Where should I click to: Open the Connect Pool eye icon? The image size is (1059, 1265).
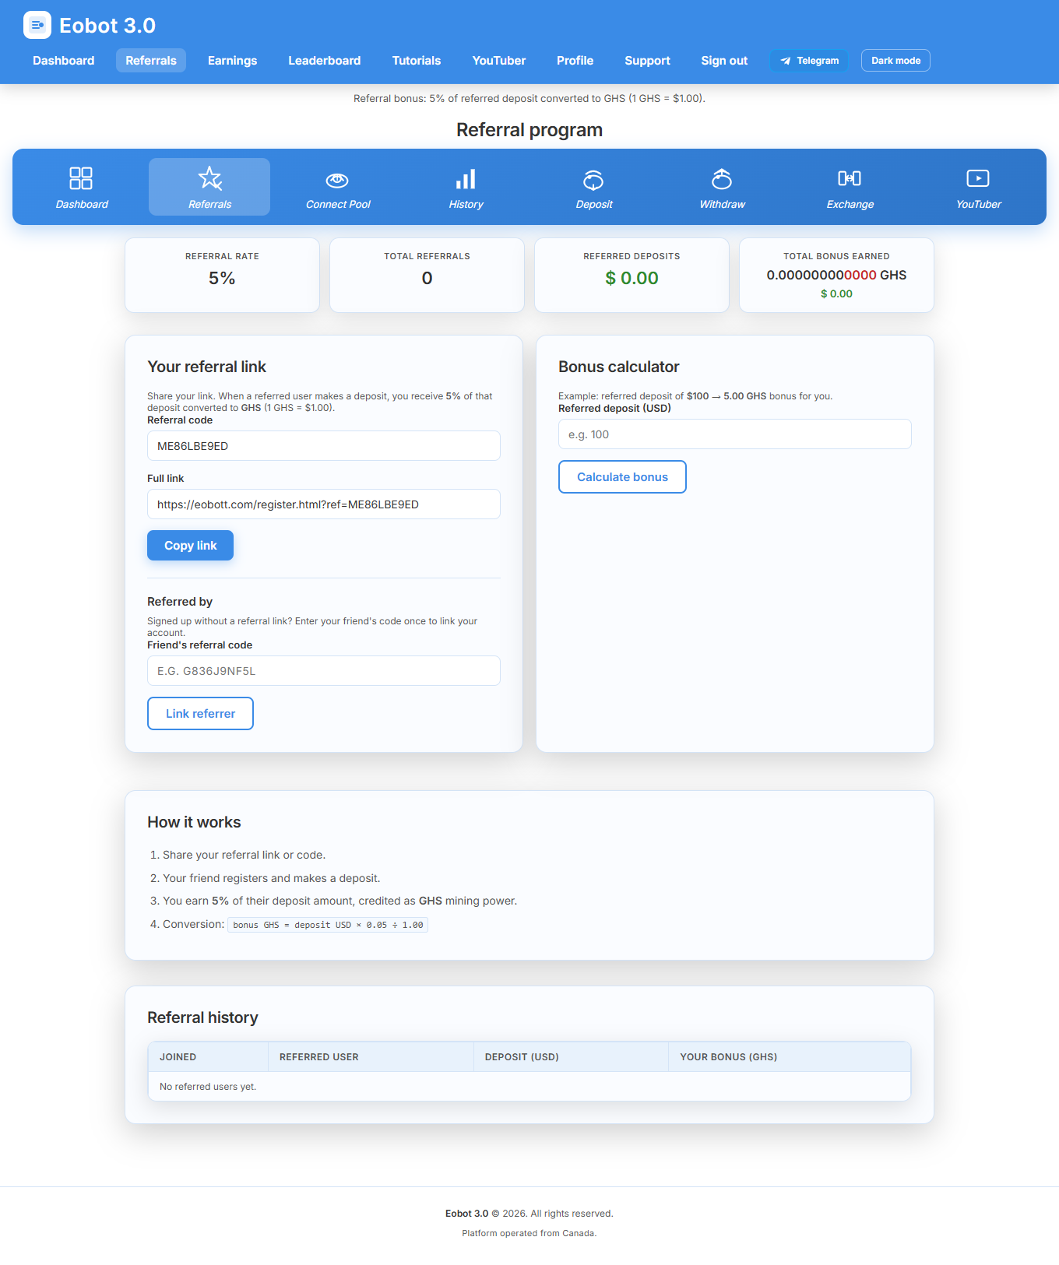pos(337,180)
